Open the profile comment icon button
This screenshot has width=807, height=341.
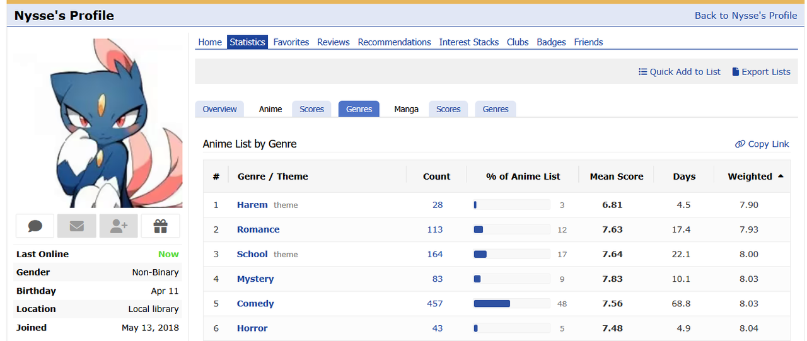click(x=35, y=226)
